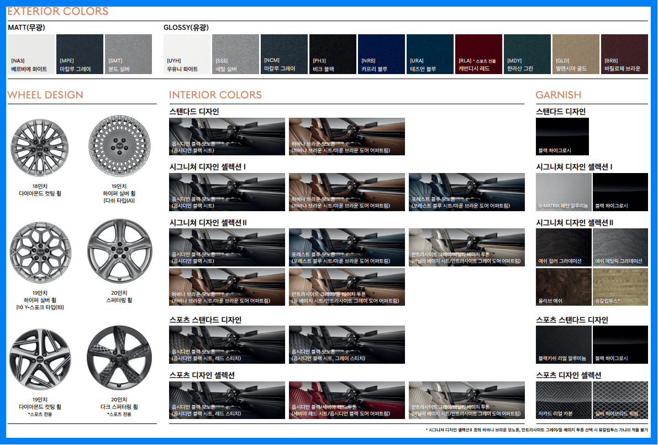Select the 19인치 다이아몬드 컷팅 휠 스포츠 전용 image
Screen dimensions: 658x445
(x=40, y=359)
